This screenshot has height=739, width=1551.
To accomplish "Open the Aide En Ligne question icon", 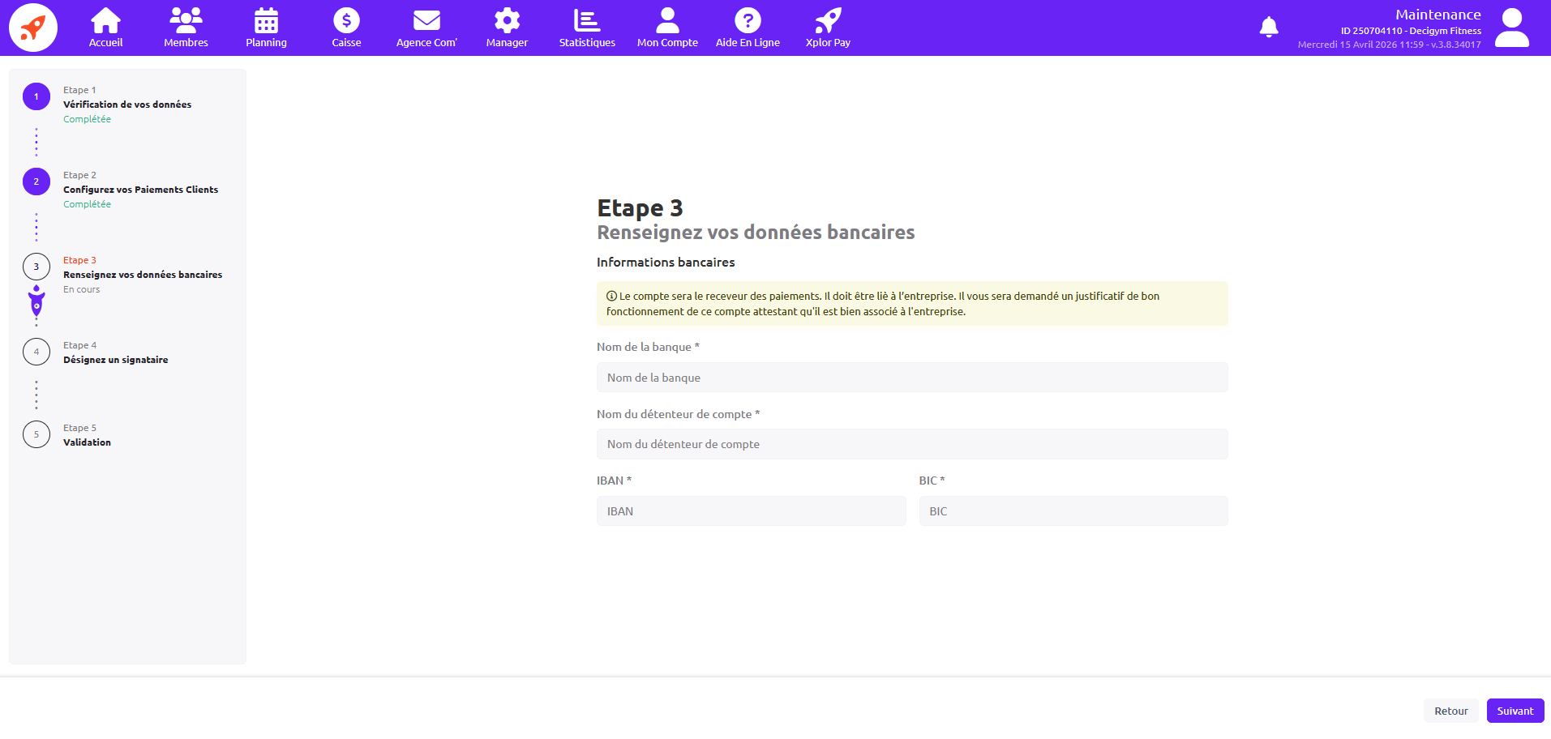I will [x=748, y=20].
